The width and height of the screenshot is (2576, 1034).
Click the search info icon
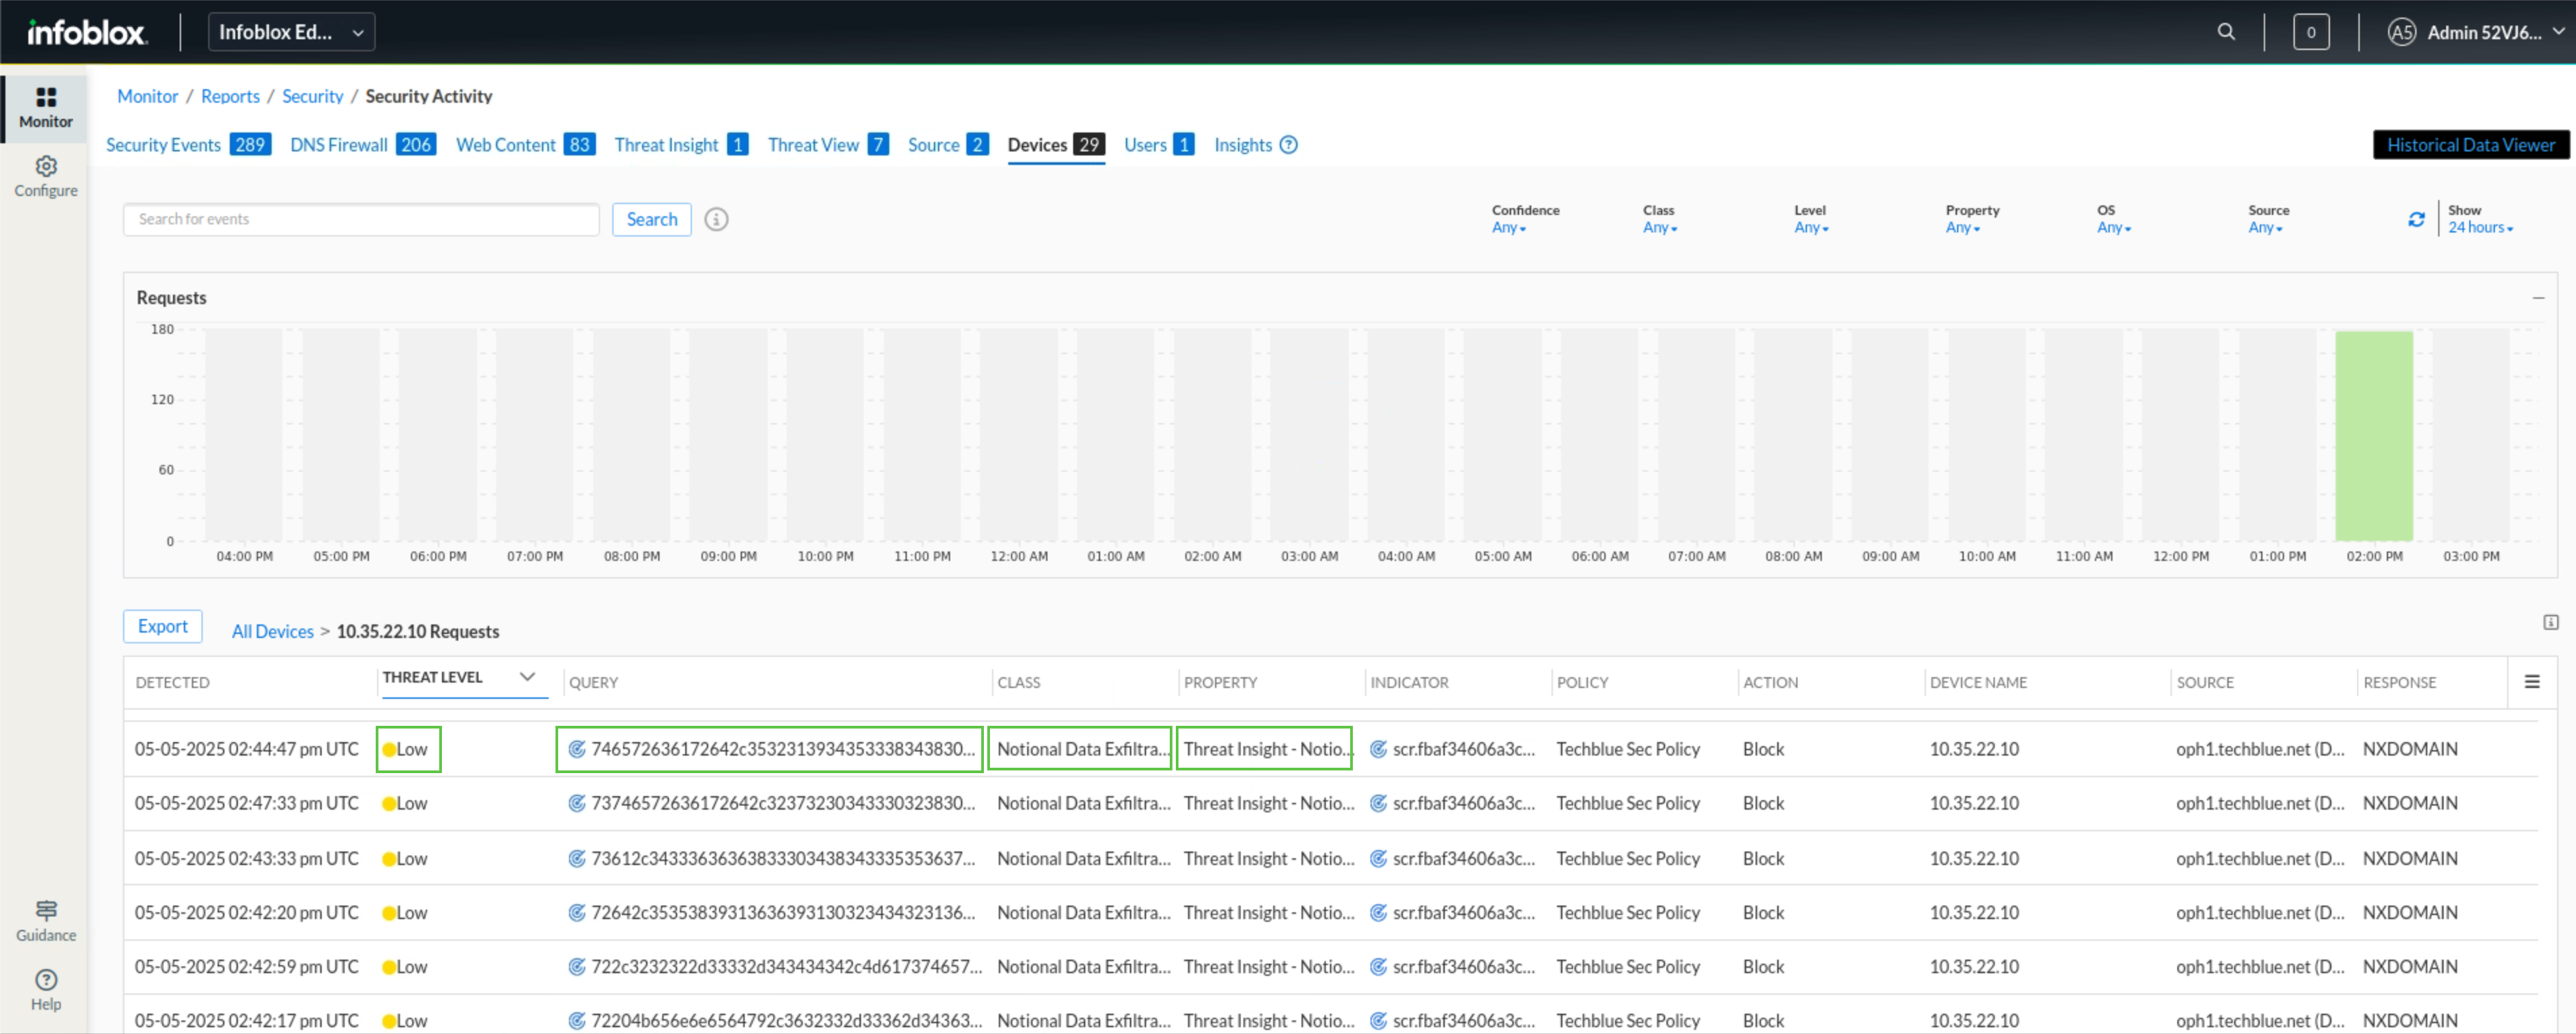pyautogui.click(x=716, y=219)
